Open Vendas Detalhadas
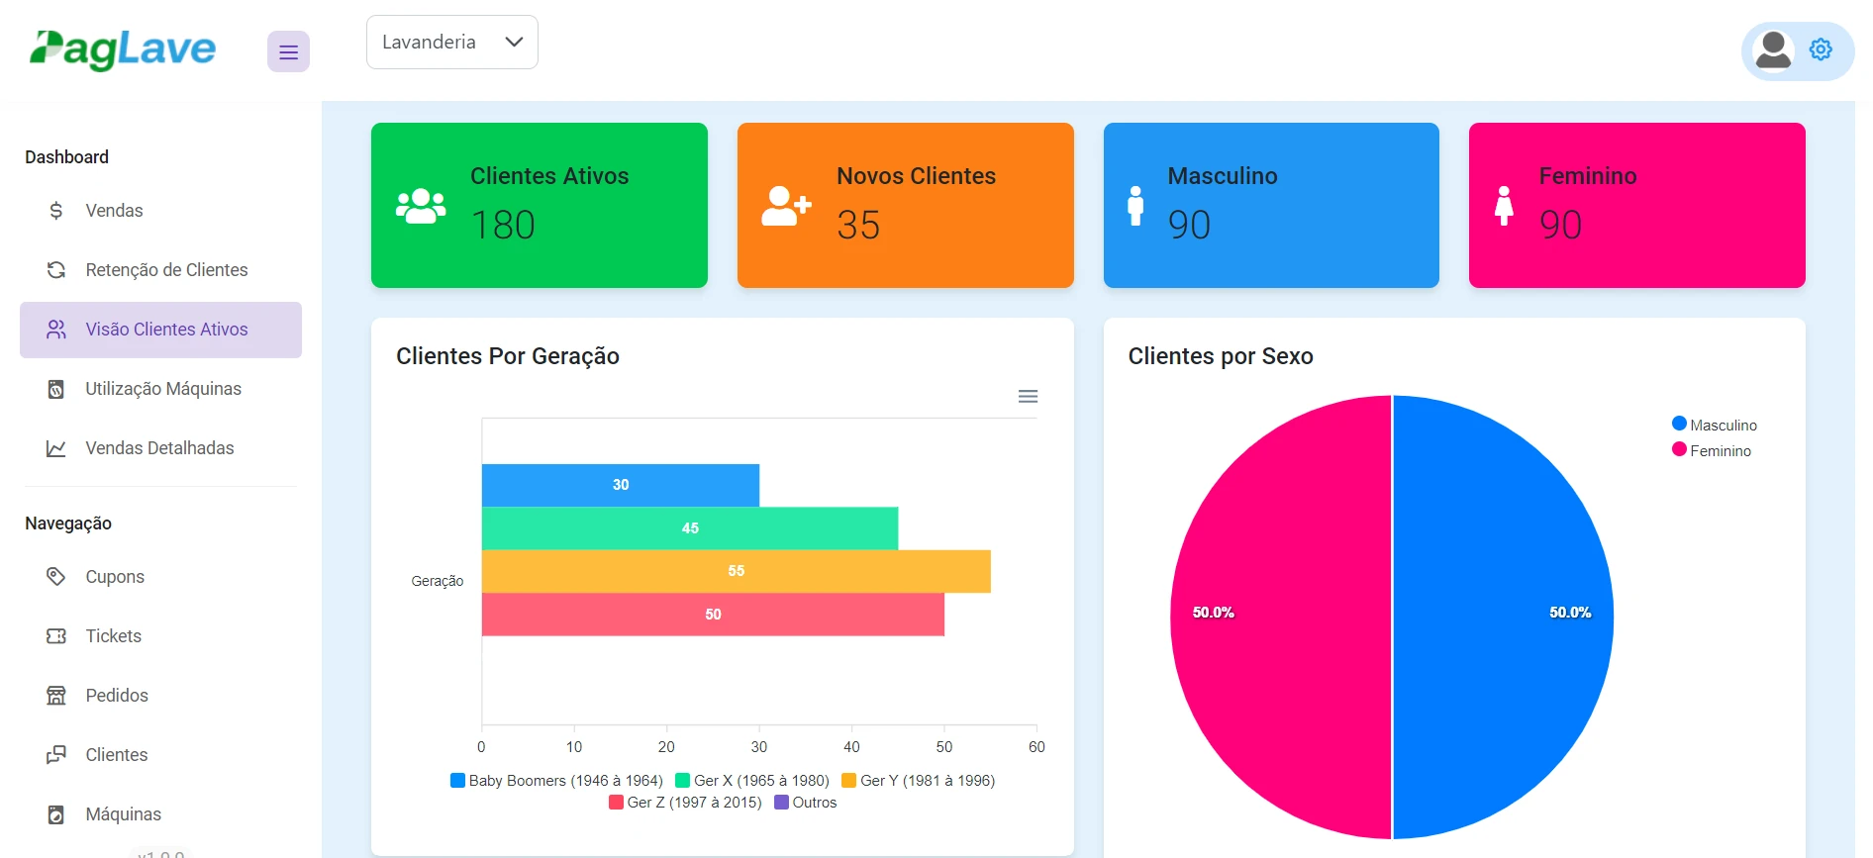The height and width of the screenshot is (858, 1873). [160, 448]
